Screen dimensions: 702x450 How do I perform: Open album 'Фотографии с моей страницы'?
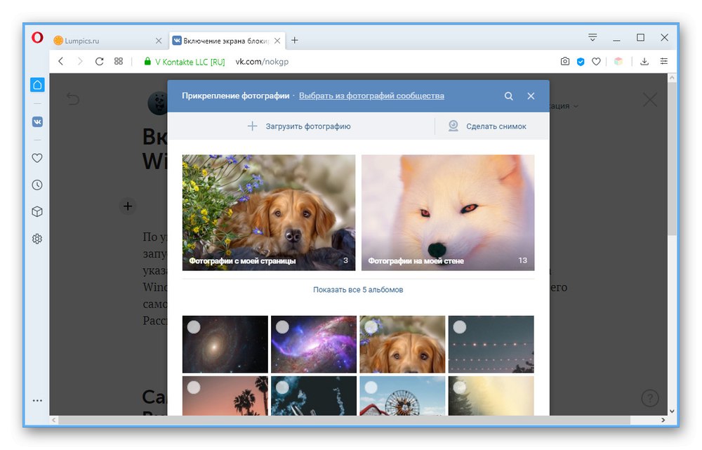pos(269,213)
